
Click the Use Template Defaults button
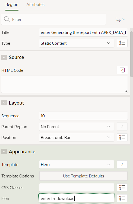click(83, 176)
